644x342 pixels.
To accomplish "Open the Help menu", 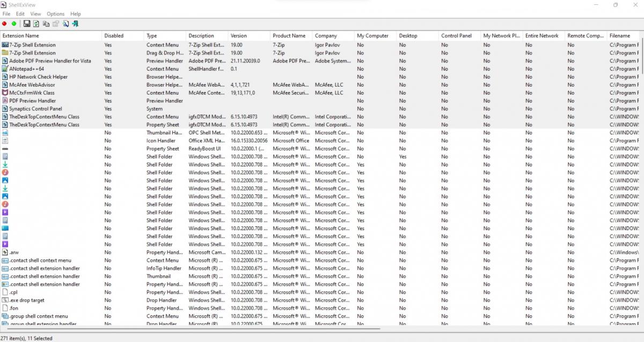I will tap(76, 14).
